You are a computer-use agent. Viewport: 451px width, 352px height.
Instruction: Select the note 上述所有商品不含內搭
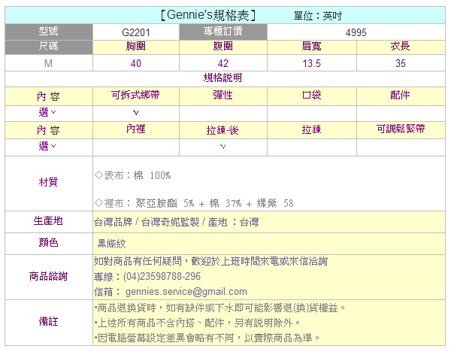tap(197, 323)
